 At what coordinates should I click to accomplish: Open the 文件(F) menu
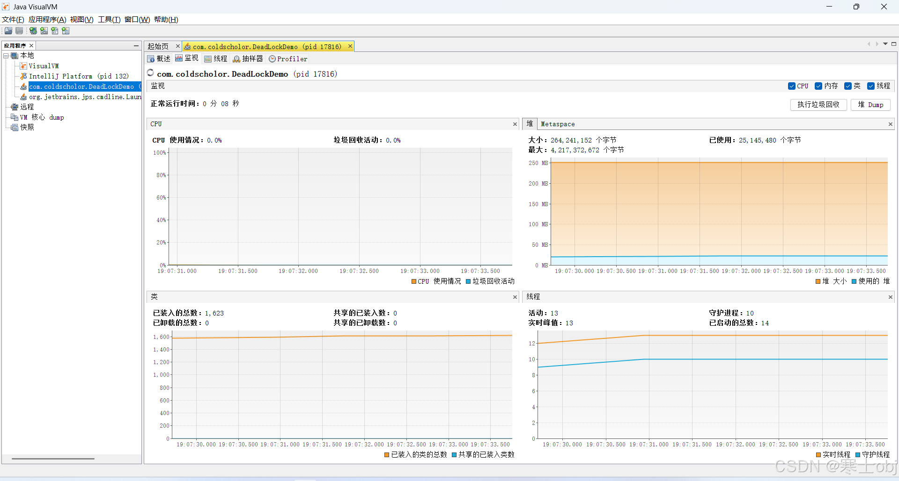[x=13, y=20]
